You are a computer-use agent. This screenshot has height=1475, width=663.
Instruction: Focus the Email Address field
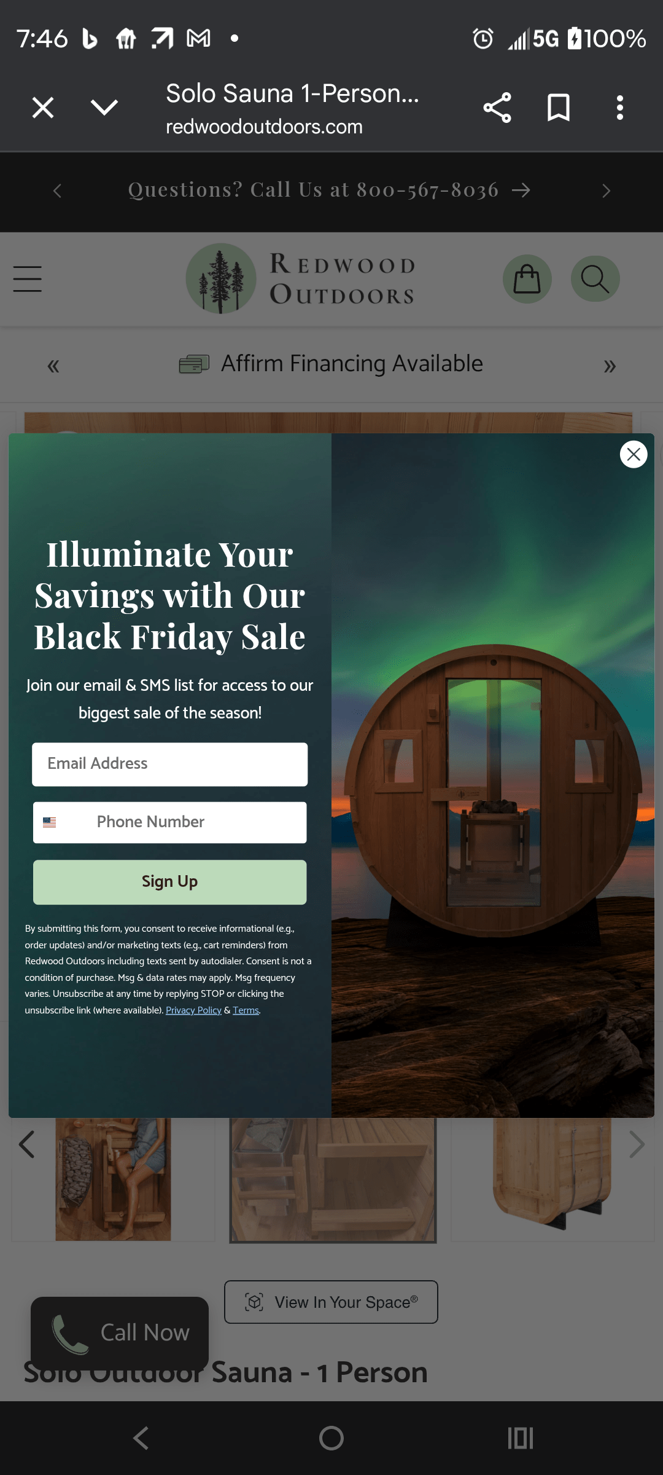170,764
